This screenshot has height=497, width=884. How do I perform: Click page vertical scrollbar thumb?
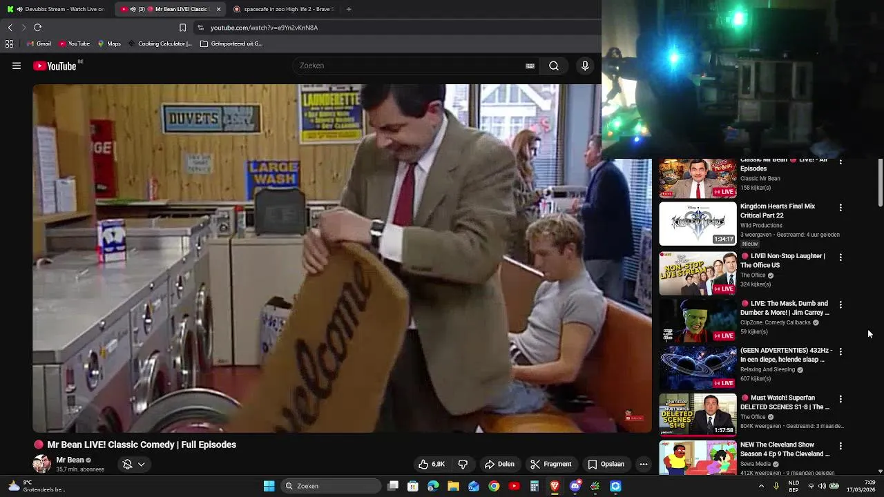click(881, 182)
